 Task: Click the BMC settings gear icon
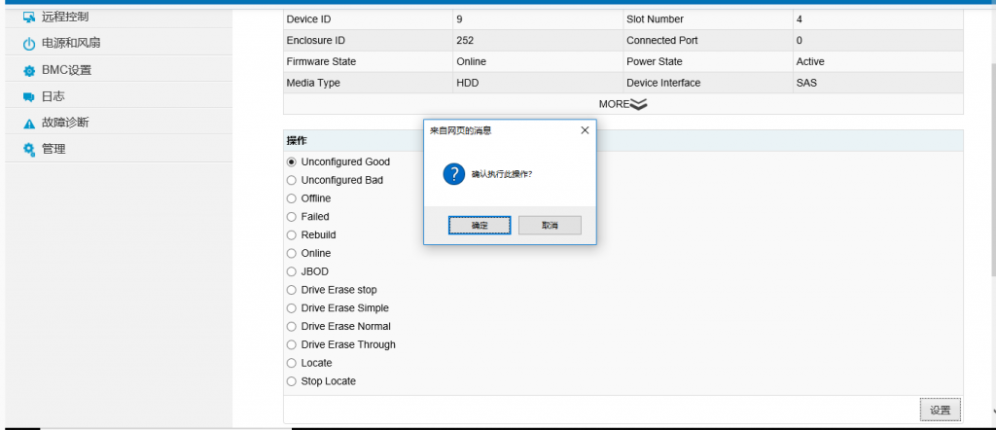(x=29, y=71)
